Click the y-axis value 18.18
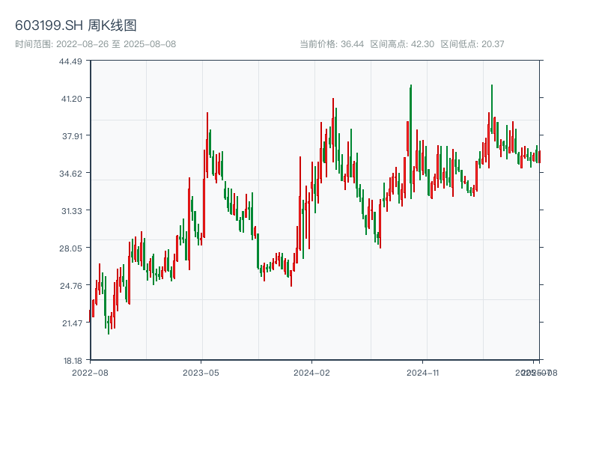The image size is (599, 449). coord(73,361)
